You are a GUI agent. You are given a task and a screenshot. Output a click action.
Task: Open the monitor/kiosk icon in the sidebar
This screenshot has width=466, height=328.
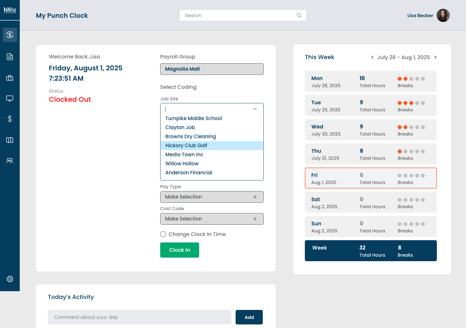10,98
